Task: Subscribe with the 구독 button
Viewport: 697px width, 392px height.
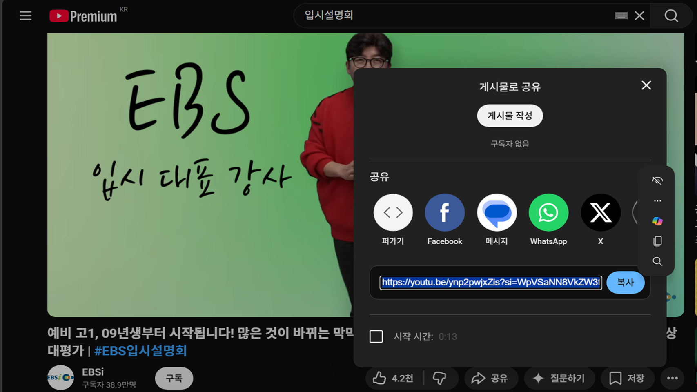Action: click(174, 378)
